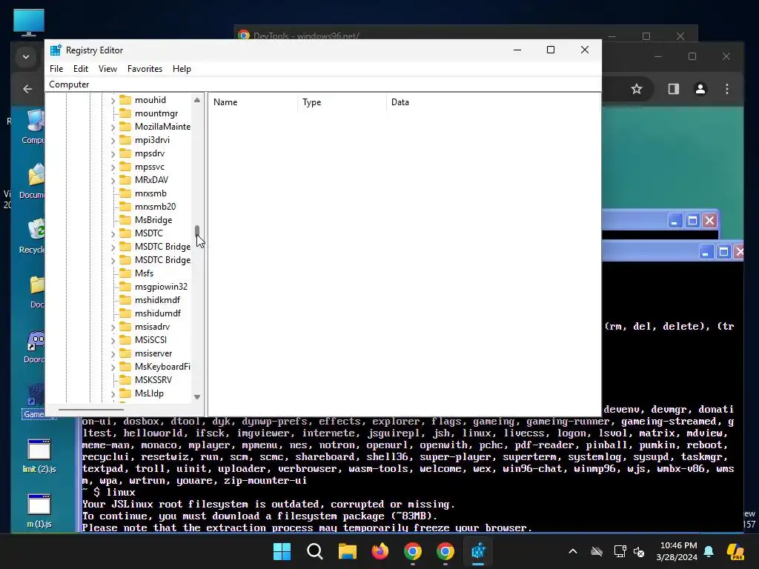Open the Favorites menu
Screen dimensions: 759x569
[x=145, y=69]
